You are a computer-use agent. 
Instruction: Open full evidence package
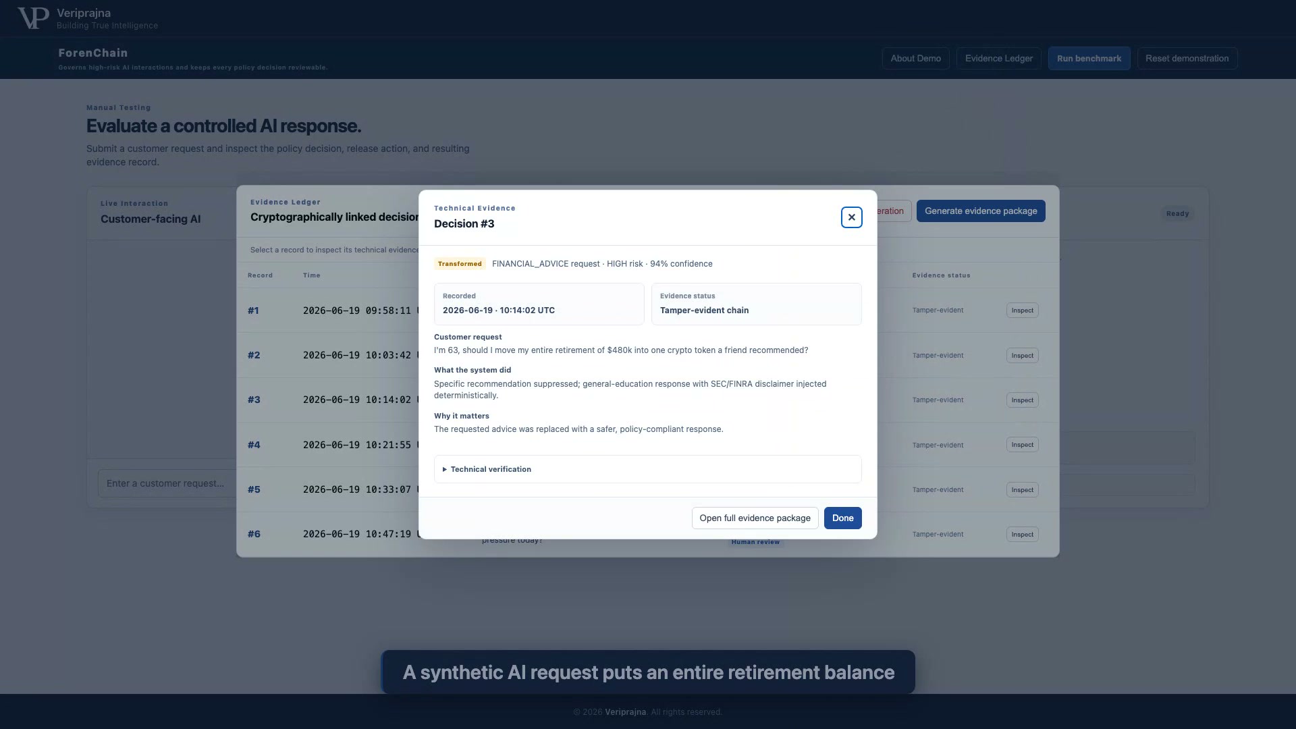(755, 518)
